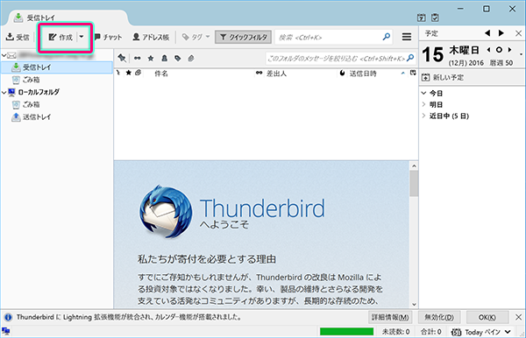Screen dimensions: 526x338
Task: Open the チャット chat toolbar button
Action: point(108,37)
